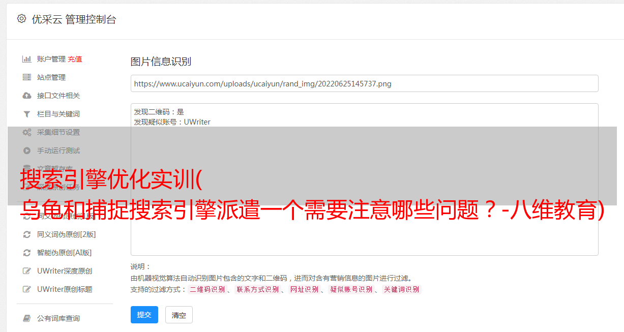Click the edit icon for UWriter深度原创
The width and height of the screenshot is (624, 332).
click(27, 271)
